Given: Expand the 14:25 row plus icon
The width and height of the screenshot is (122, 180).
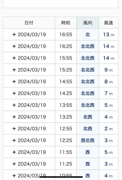Looking at the screenshot, I should pyautogui.click(x=14, y=93).
